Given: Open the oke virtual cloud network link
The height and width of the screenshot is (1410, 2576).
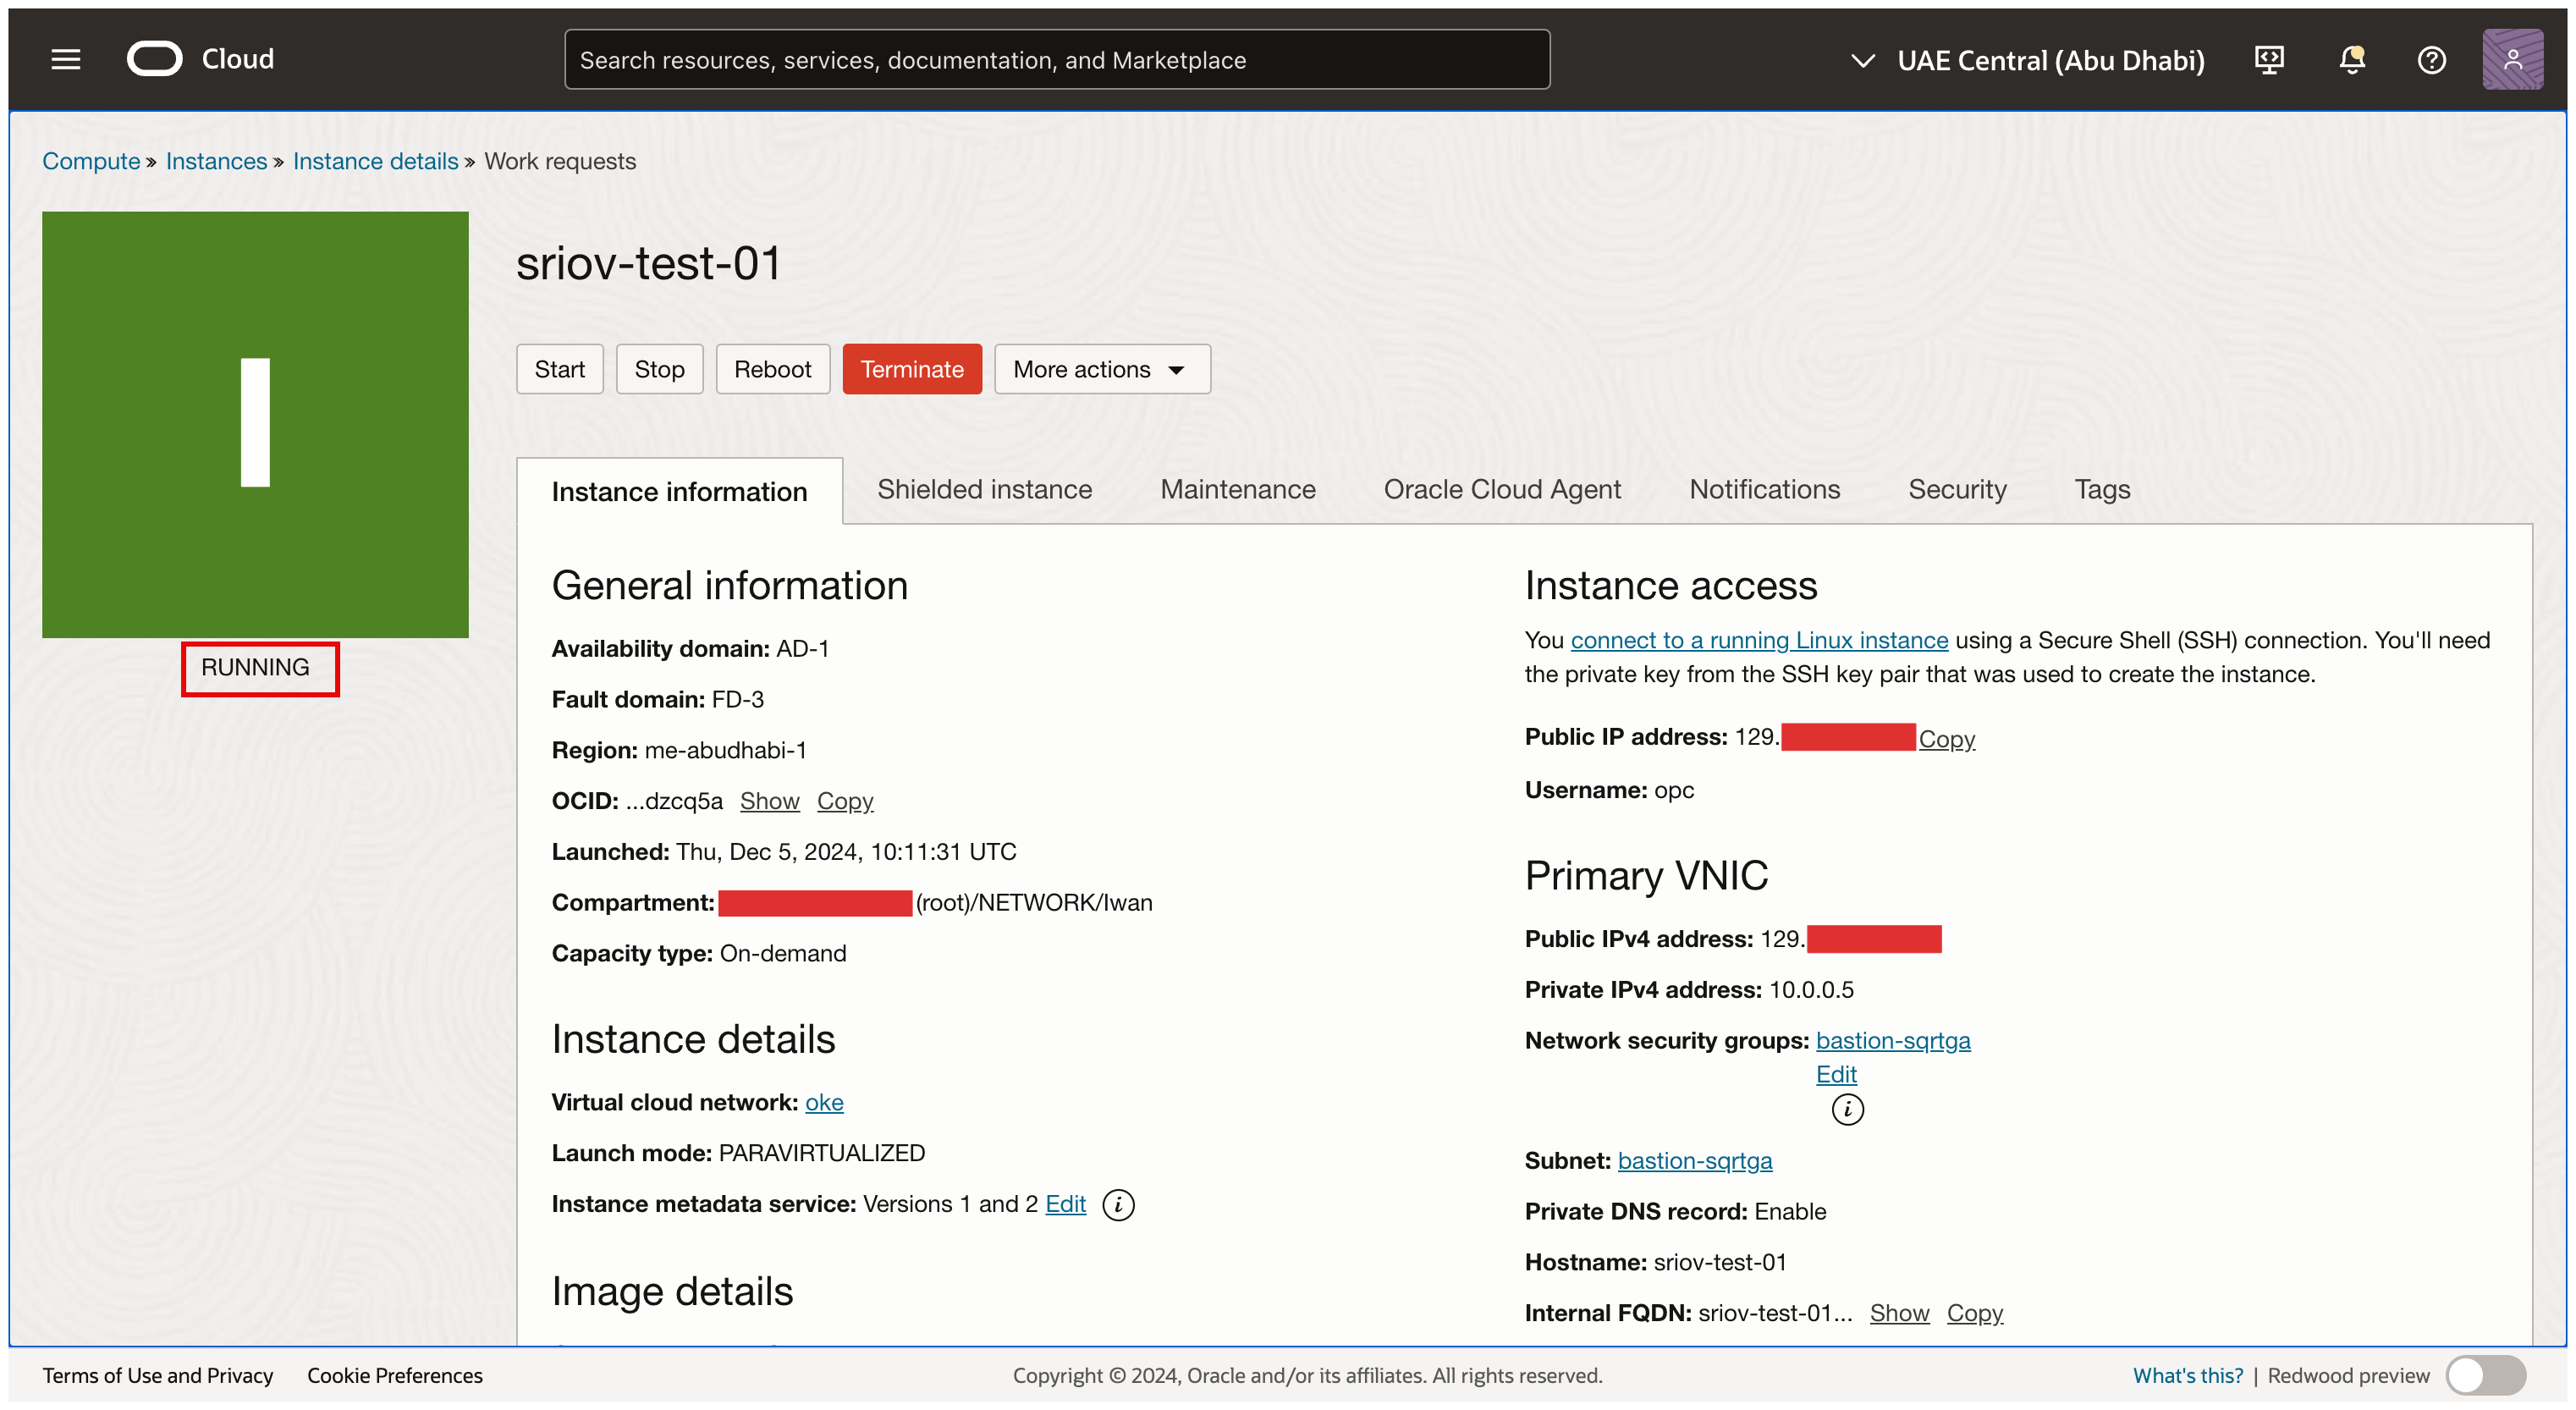Looking at the screenshot, I should point(824,1102).
